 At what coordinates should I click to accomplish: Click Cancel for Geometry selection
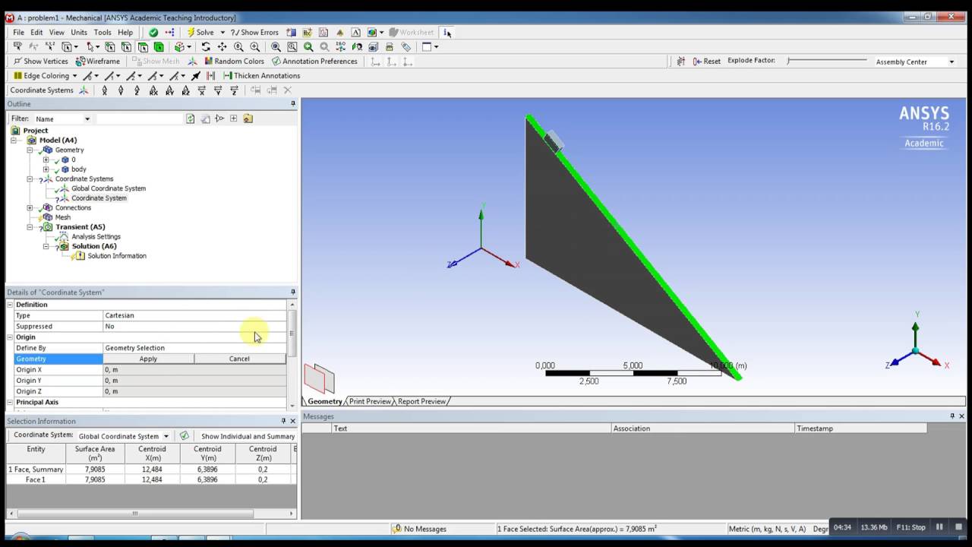coord(239,359)
